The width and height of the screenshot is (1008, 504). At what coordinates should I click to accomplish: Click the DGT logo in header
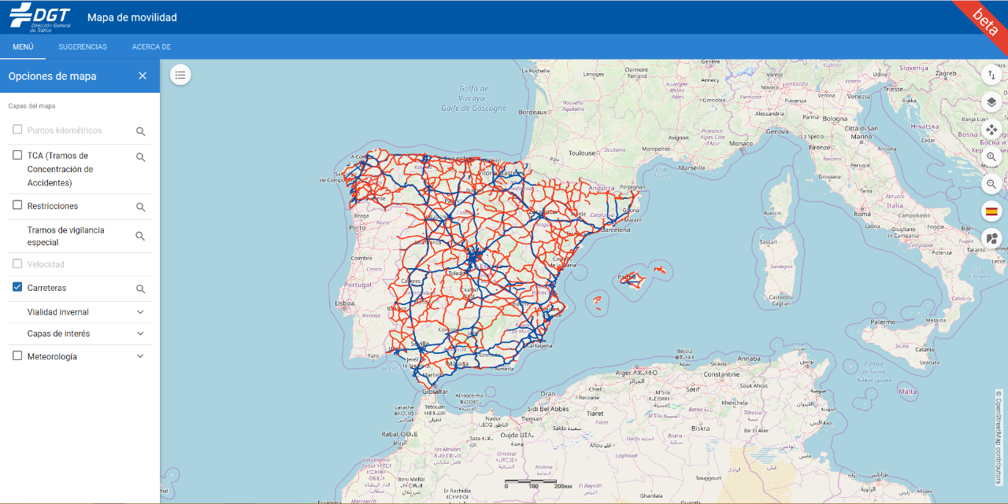click(41, 17)
